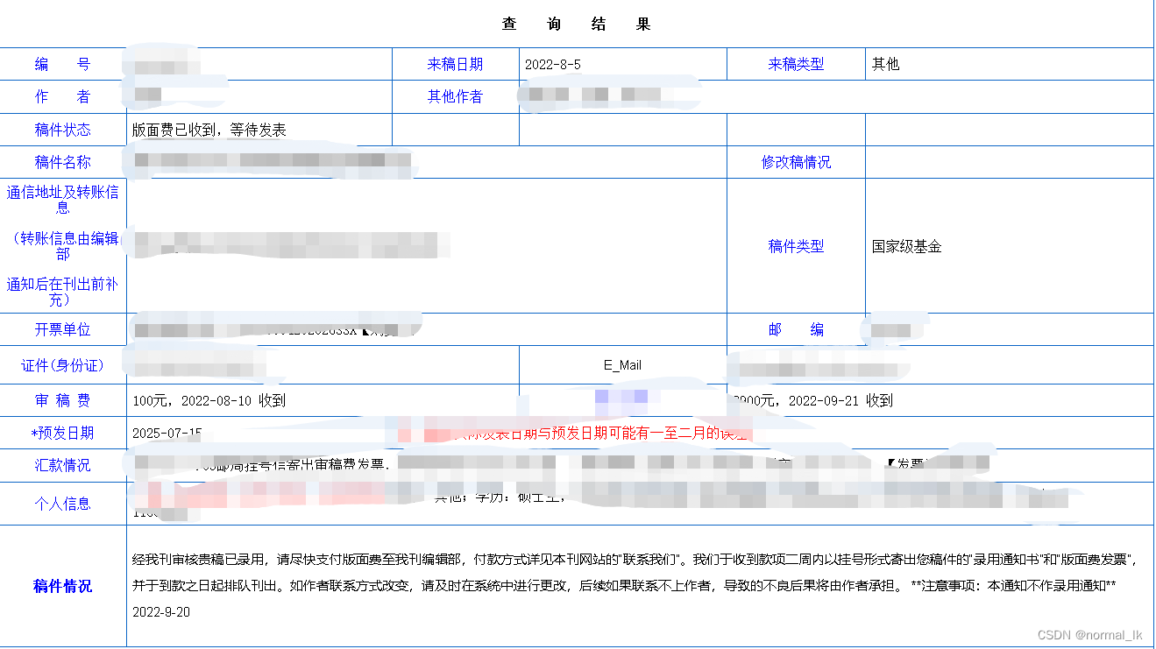Click the E_Mail label
This screenshot has height=649, width=1156.
(x=622, y=365)
